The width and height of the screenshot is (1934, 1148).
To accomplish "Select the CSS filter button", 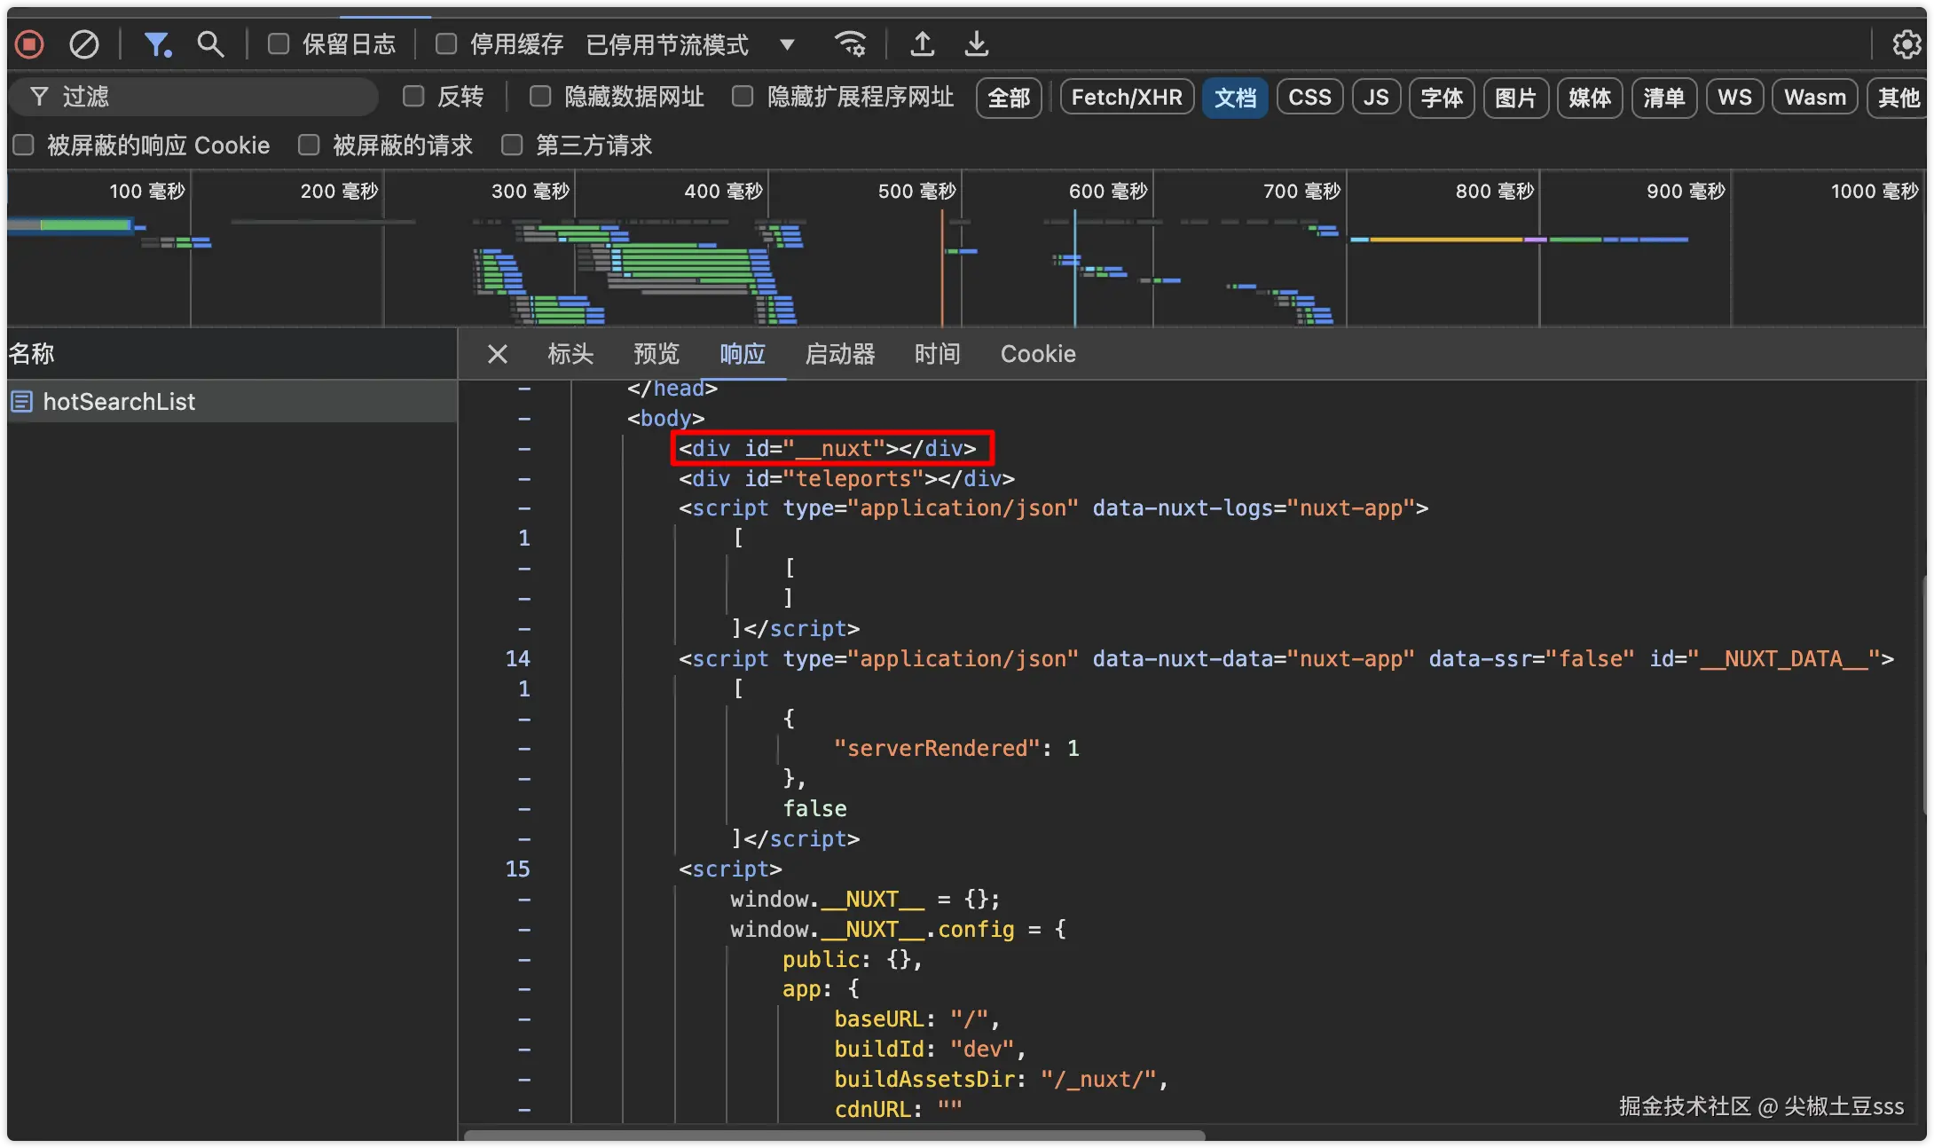I will pyautogui.click(x=1309, y=97).
